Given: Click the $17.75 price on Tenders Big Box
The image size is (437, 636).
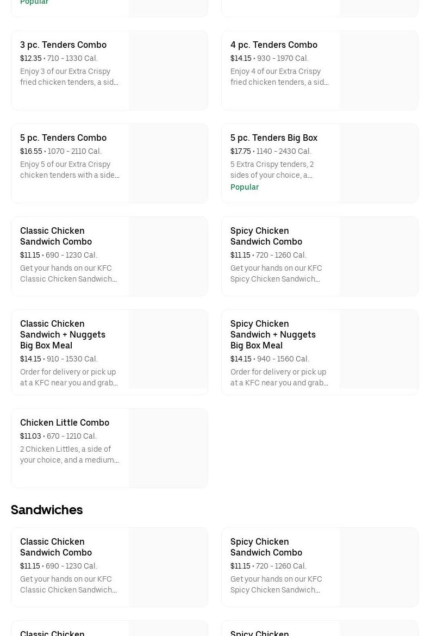Looking at the screenshot, I should pyautogui.click(x=240, y=151).
